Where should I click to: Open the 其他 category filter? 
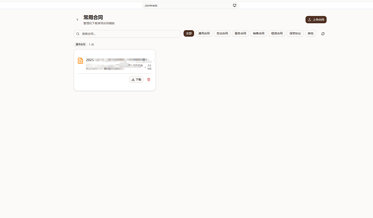point(310,33)
